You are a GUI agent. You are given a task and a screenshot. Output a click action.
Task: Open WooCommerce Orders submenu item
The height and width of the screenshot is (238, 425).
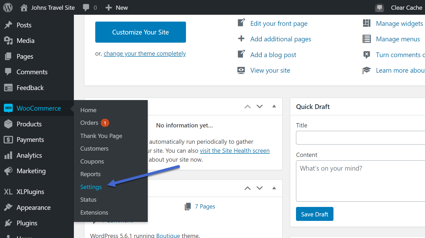tap(89, 123)
